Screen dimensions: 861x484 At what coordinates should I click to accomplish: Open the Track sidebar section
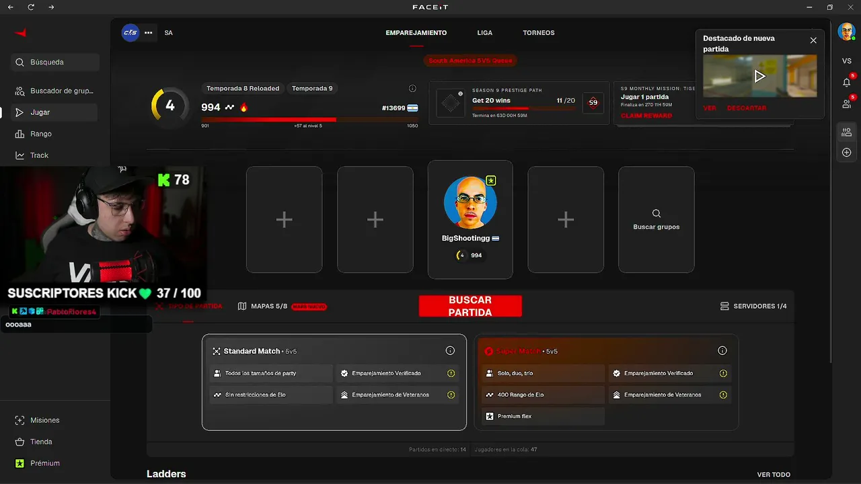(x=54, y=155)
